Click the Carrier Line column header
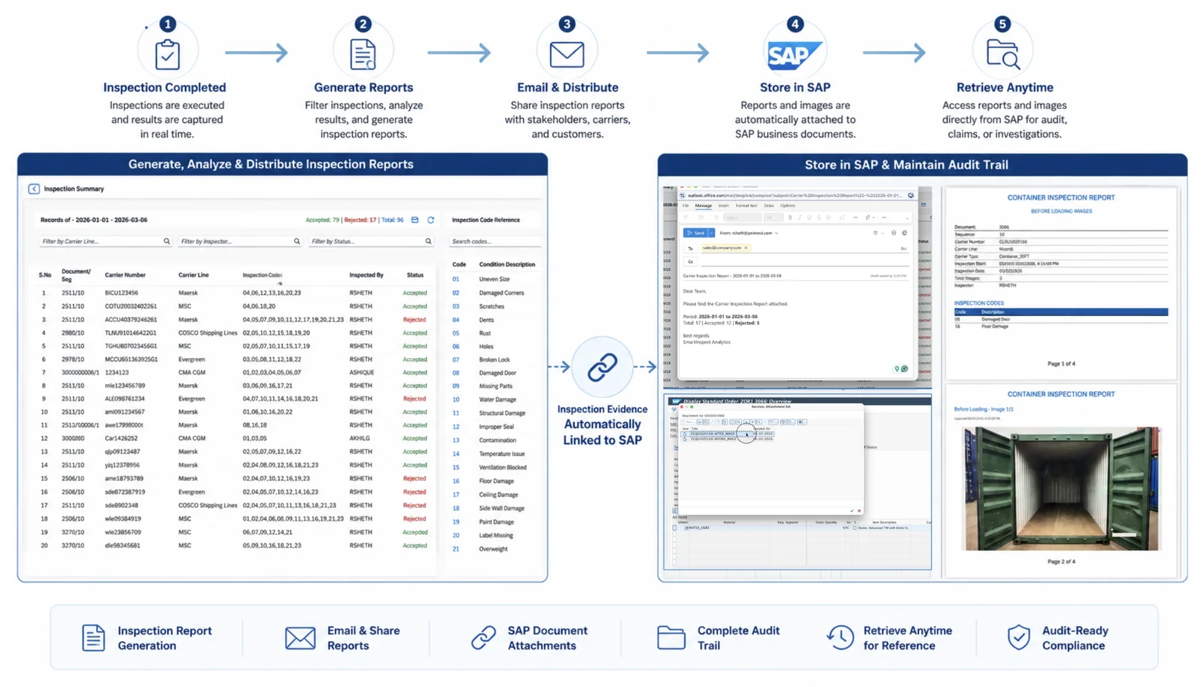 193,275
